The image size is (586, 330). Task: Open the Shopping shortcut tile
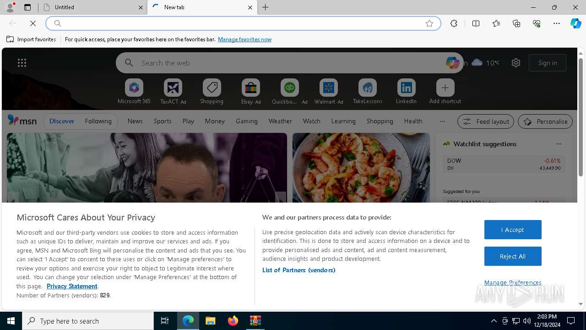pos(212,92)
